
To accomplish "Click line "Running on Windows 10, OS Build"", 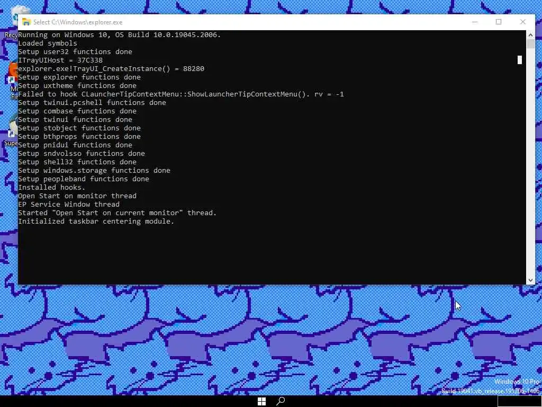I will click(119, 34).
